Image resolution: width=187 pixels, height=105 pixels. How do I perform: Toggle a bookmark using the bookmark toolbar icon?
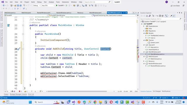tap(96, 6)
